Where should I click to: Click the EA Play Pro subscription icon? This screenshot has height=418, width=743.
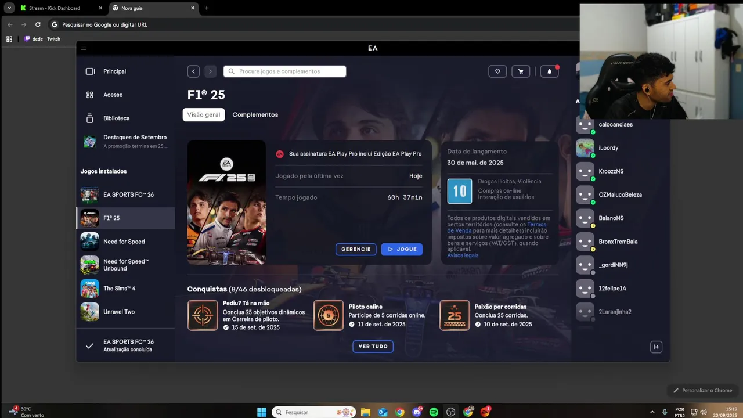pyautogui.click(x=280, y=154)
